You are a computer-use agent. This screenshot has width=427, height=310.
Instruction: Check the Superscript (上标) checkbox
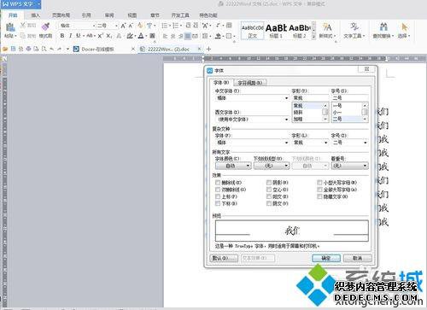pos(218,196)
